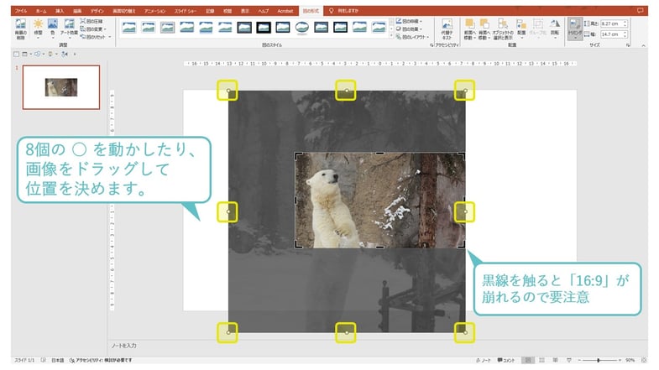Click the notes input area (ノートを入力)
This screenshot has width=659, height=370.
123,346
